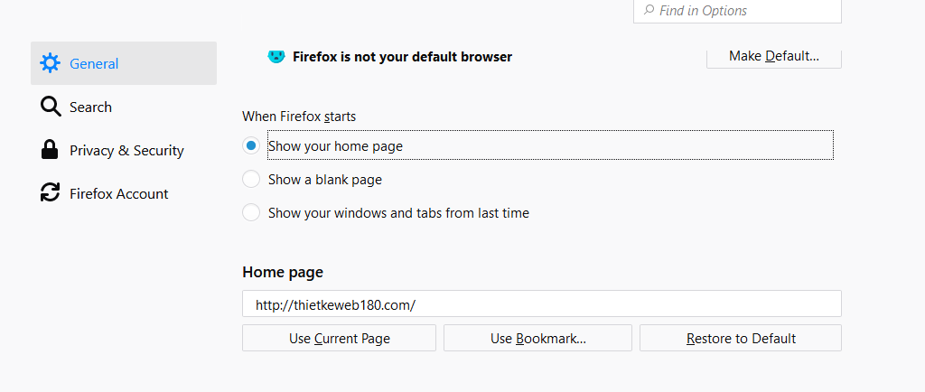Image resolution: width=925 pixels, height=392 pixels.
Task: Click the 'Firefox is not your default browser' text
Action: [x=402, y=57]
